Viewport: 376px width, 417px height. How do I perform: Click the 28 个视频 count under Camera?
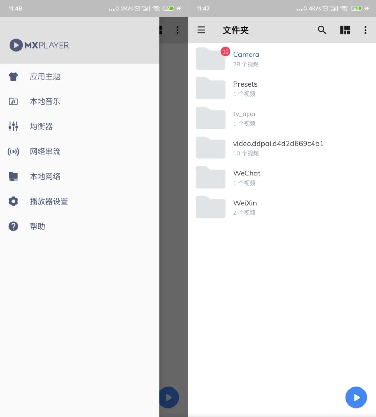[x=246, y=64]
